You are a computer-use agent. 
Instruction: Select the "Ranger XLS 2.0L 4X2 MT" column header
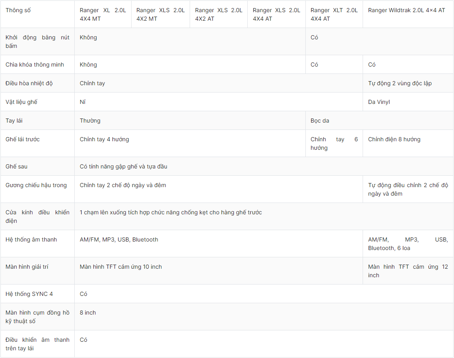[x=160, y=15]
